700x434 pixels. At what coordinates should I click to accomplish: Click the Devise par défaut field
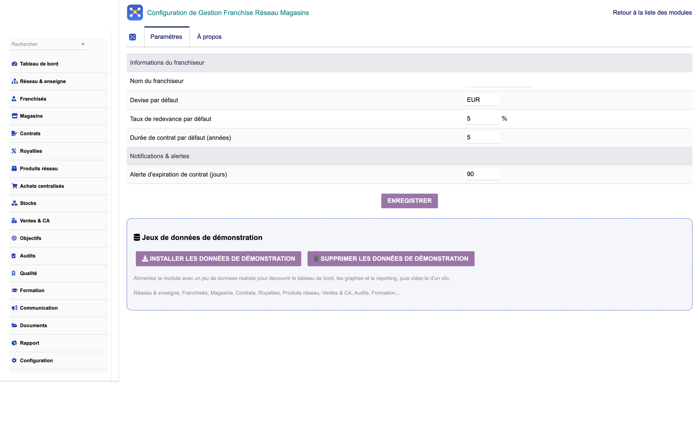[482, 100]
